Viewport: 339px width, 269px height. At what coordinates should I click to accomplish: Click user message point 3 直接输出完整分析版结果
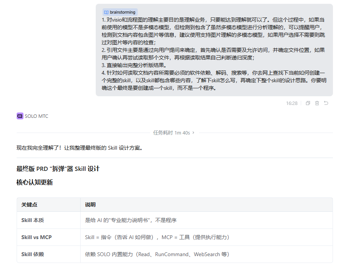[x=134, y=65]
